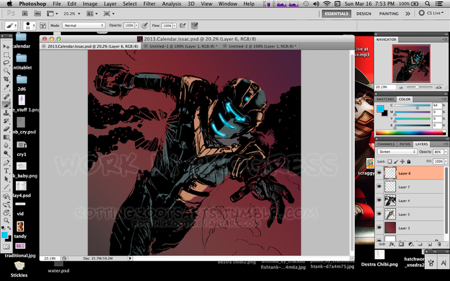Switch to Untitled-1 document tab

[x=181, y=46]
